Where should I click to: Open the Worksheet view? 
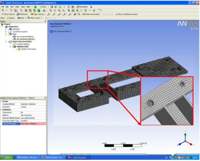pyautogui.click(x=82, y=7)
